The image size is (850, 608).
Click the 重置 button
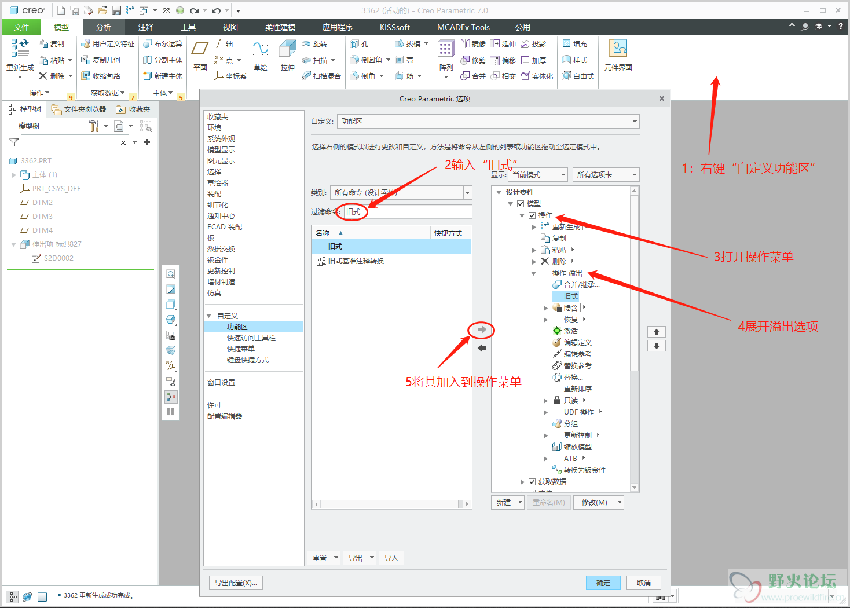point(323,558)
